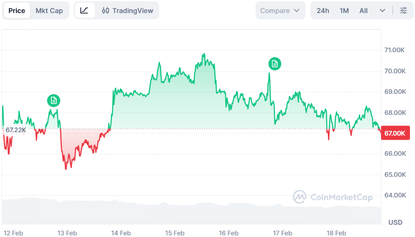This screenshot has width=415, height=237.
Task: Click the red 67.00K current price label
Action: [395, 133]
